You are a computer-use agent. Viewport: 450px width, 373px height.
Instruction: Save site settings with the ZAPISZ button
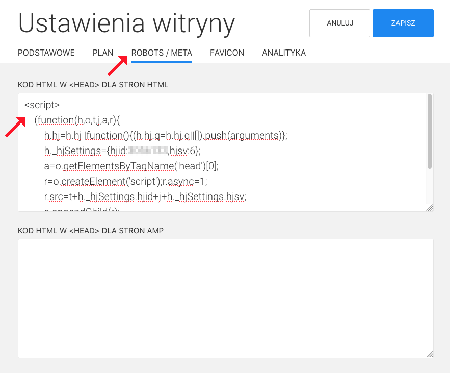tap(403, 23)
